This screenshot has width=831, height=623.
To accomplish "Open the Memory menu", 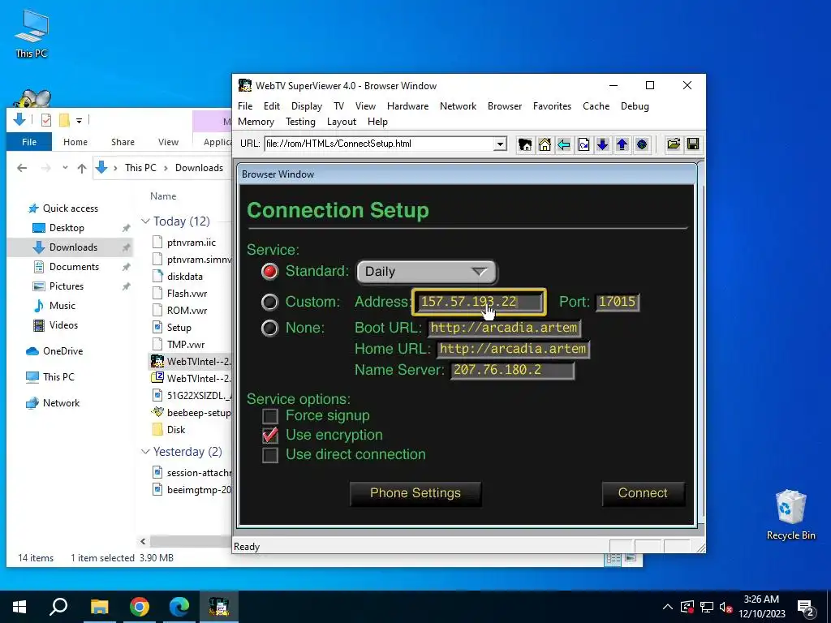I will 256,122.
